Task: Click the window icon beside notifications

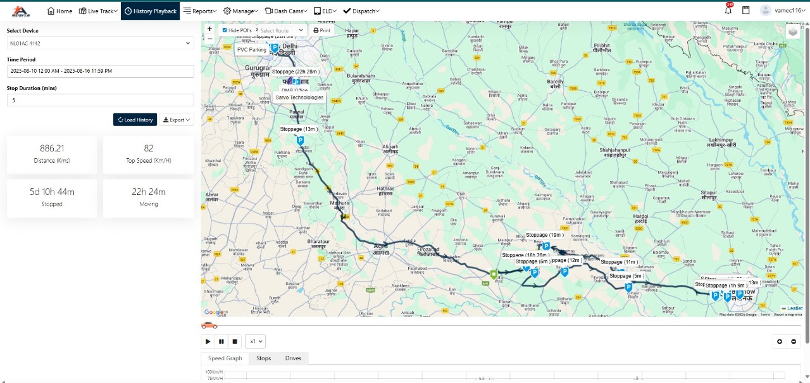Action: pyautogui.click(x=746, y=11)
